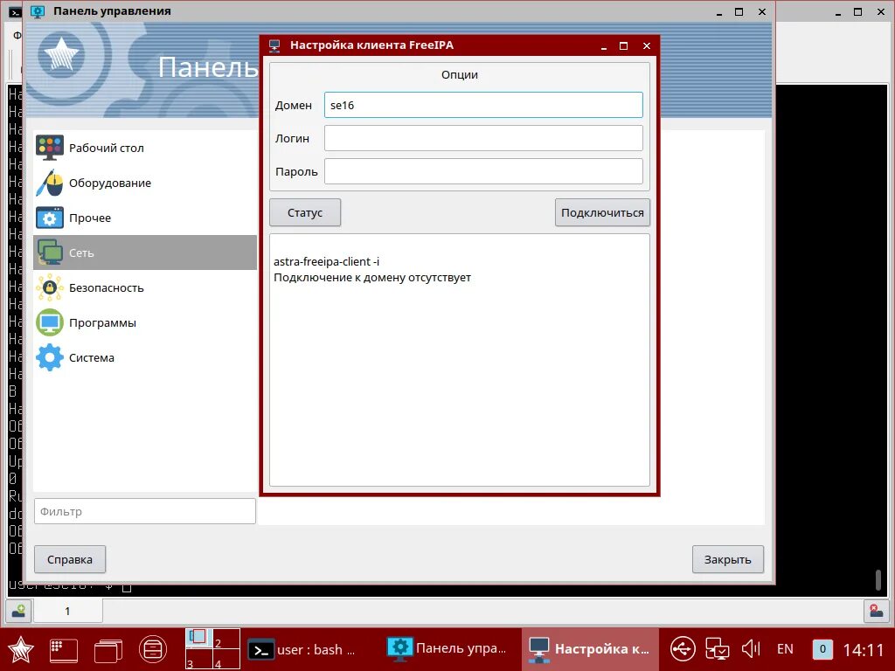
Task: Click the Система gear icon
Action: pyautogui.click(x=50, y=357)
